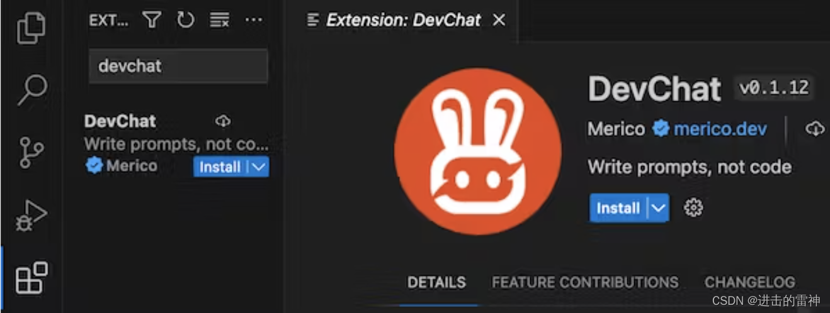Switch to the CHANGELOG tab
The image size is (830, 313).
coord(749,282)
